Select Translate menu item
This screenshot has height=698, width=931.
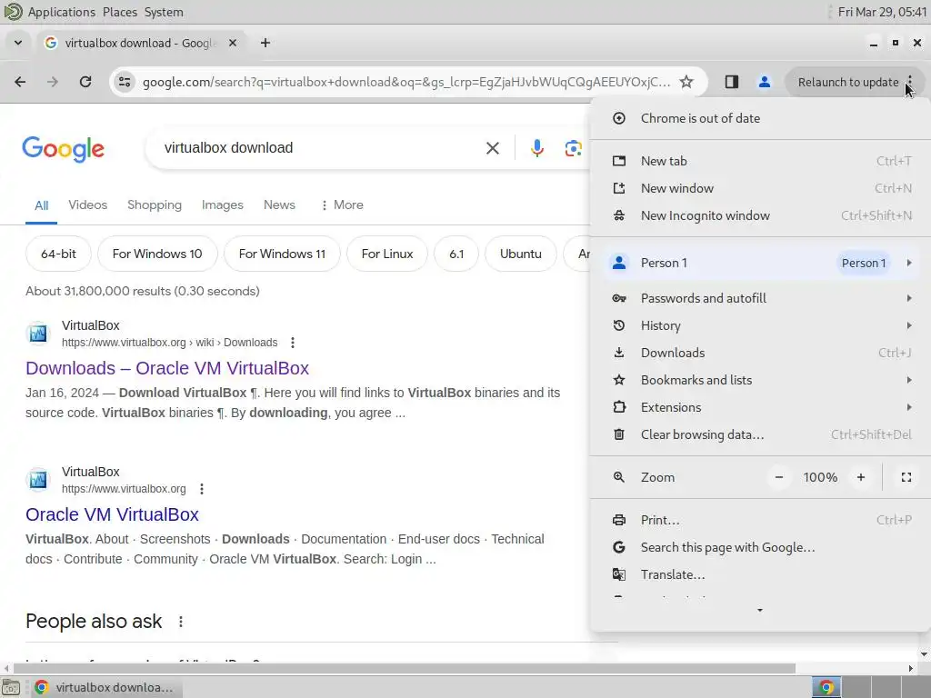point(760,574)
